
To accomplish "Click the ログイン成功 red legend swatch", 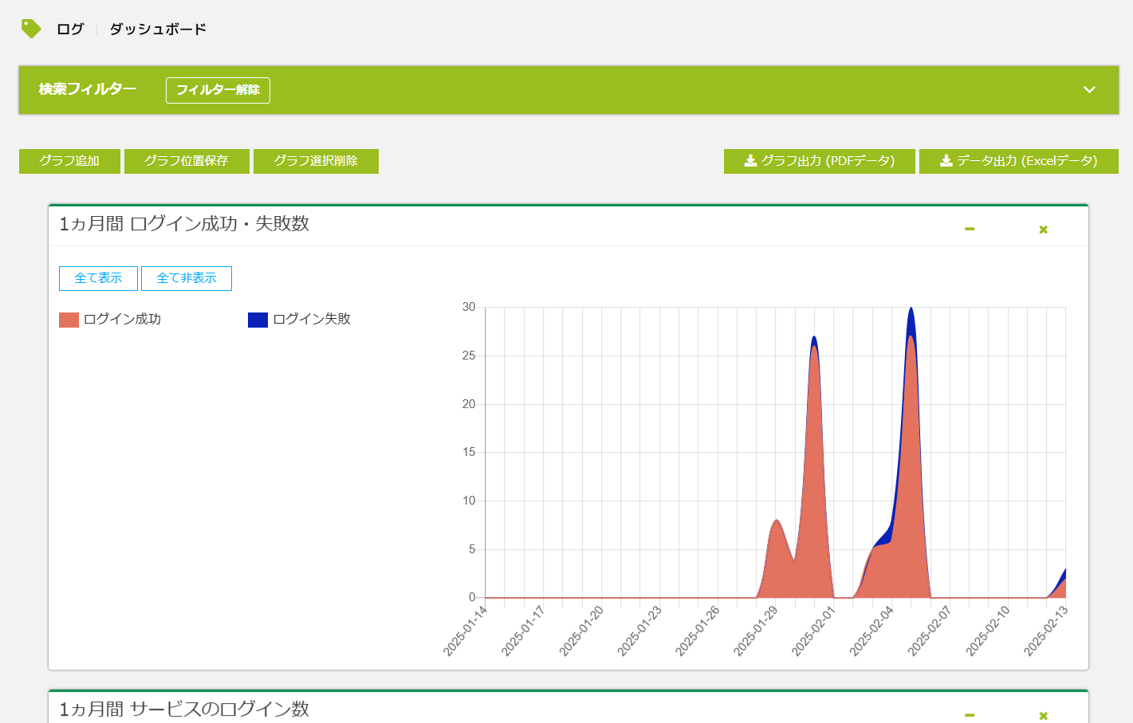I will coord(69,320).
